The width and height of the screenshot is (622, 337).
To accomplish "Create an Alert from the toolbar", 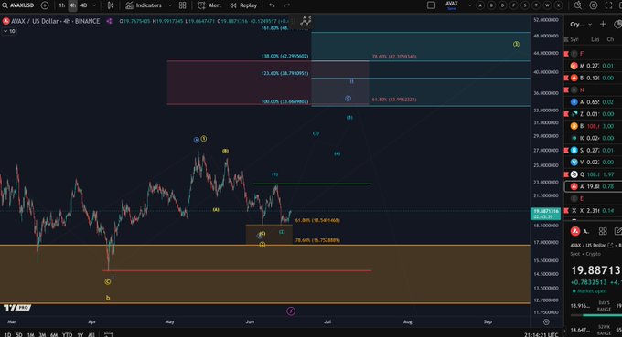I will (x=209, y=5).
